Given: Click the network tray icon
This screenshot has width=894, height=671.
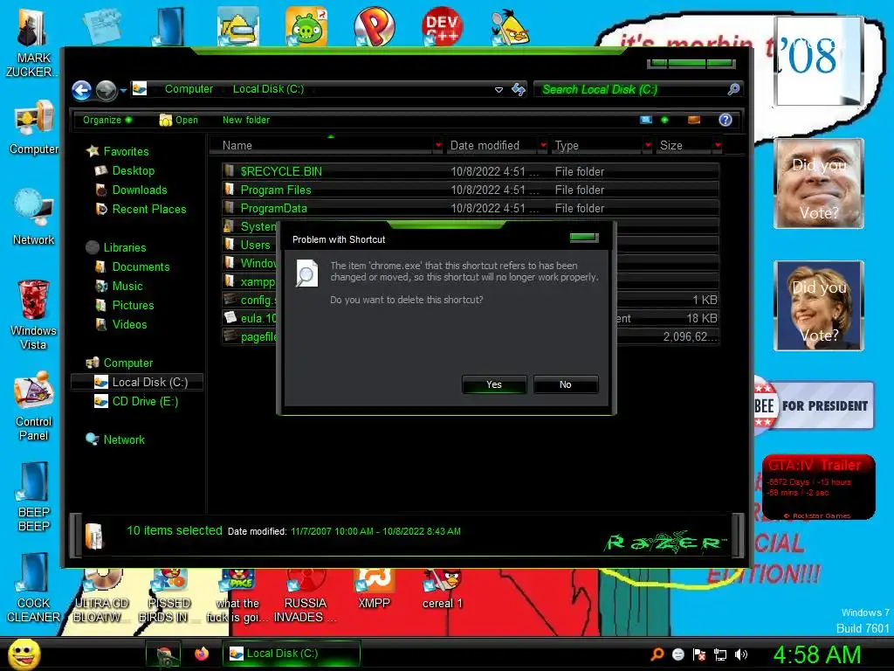Looking at the screenshot, I should (x=720, y=654).
